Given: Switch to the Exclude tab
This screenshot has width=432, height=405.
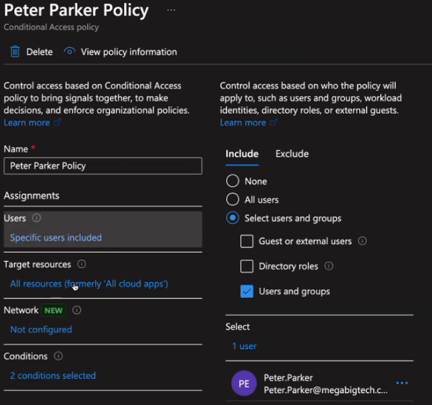Looking at the screenshot, I should click(292, 154).
